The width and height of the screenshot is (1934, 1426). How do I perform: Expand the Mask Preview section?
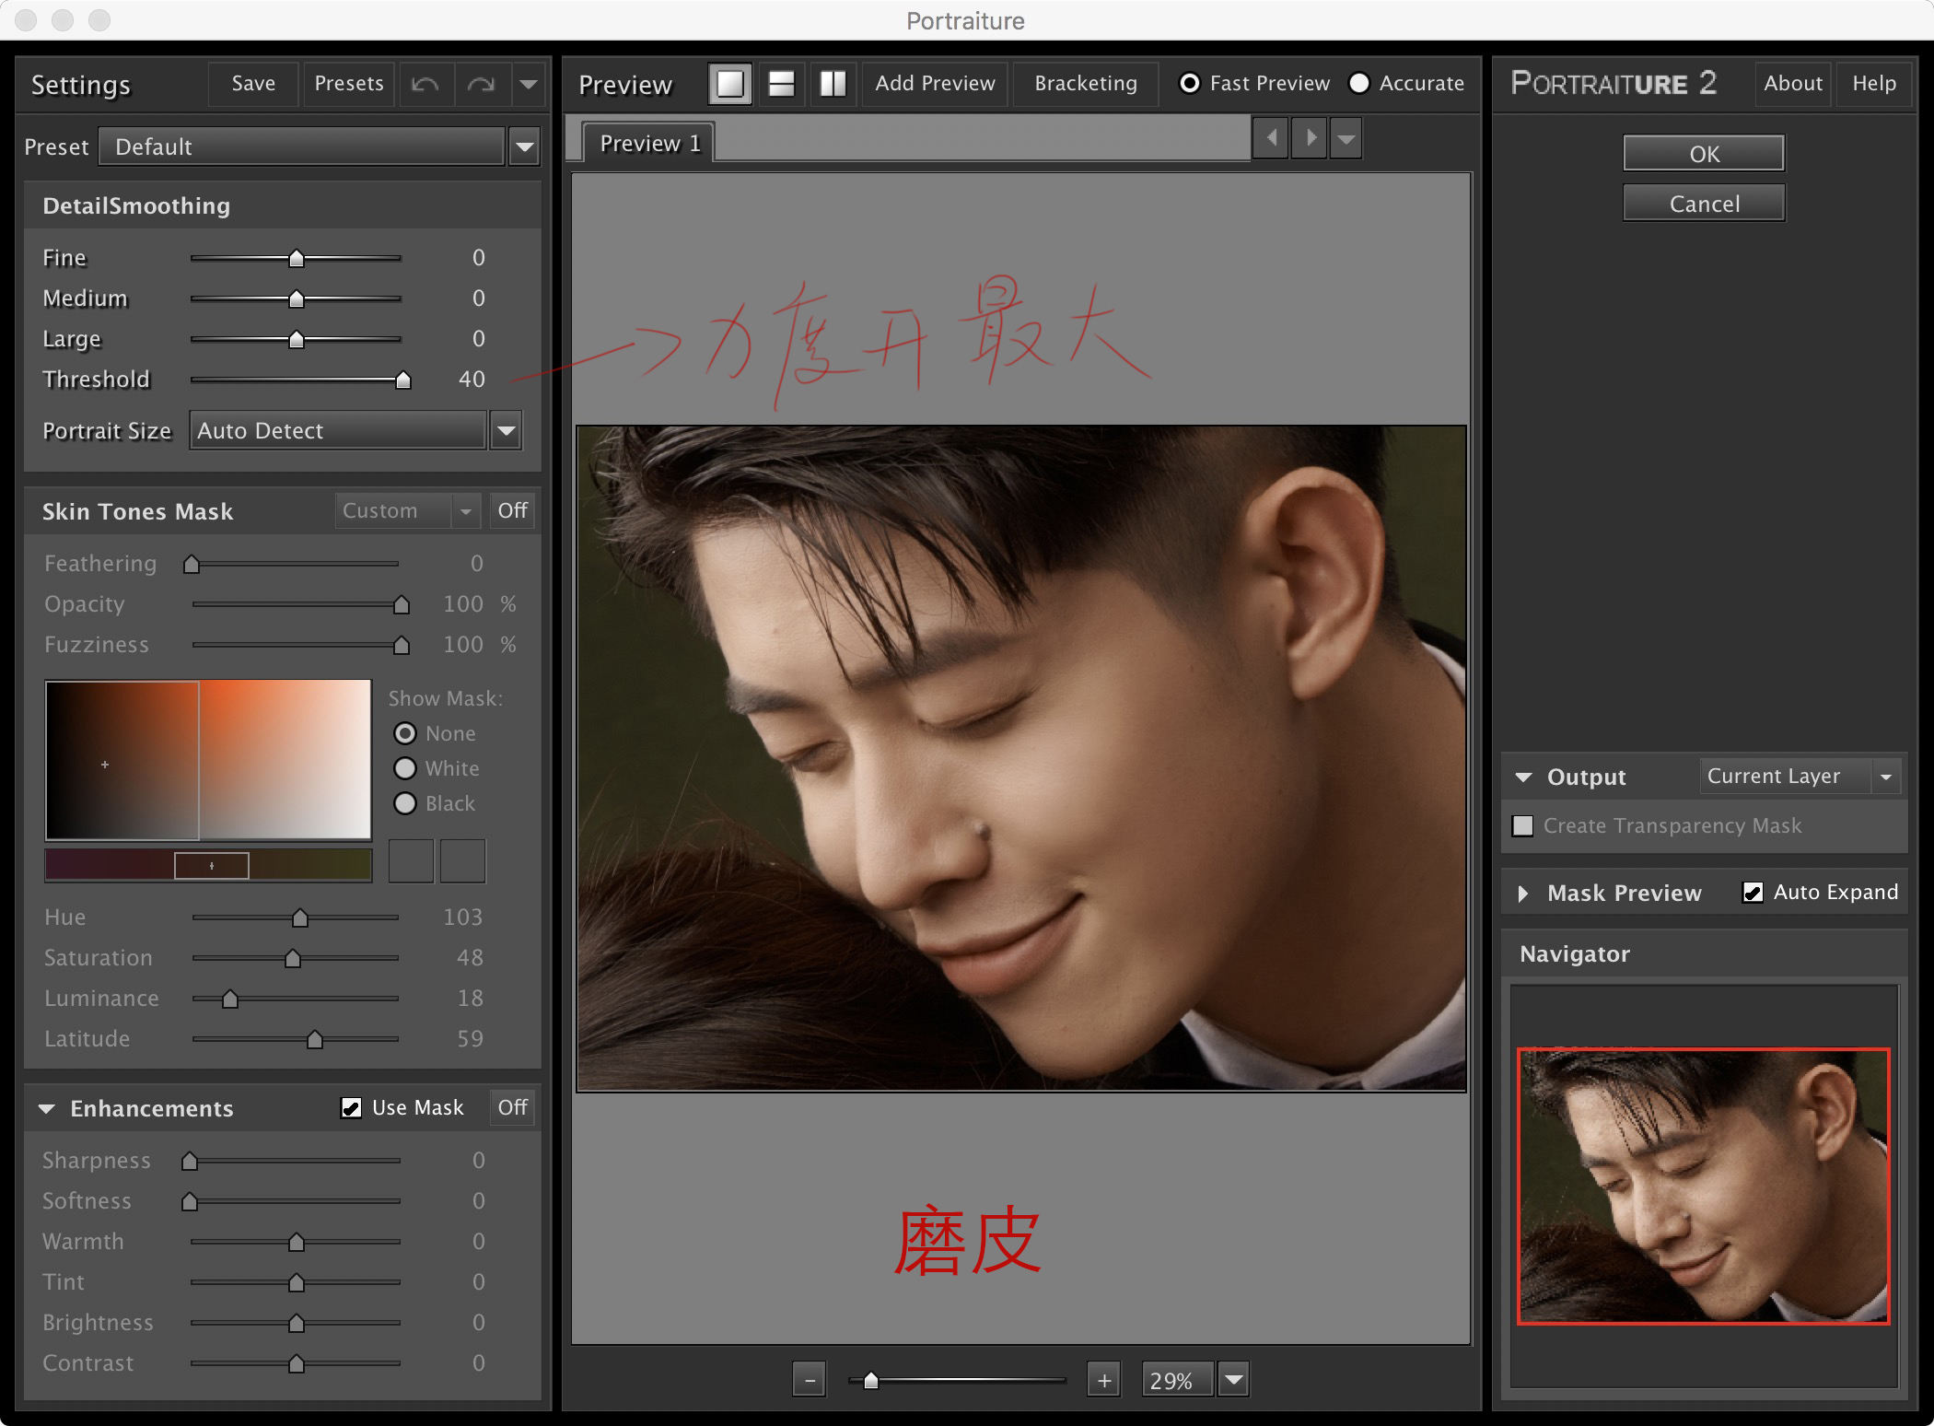tap(1523, 893)
